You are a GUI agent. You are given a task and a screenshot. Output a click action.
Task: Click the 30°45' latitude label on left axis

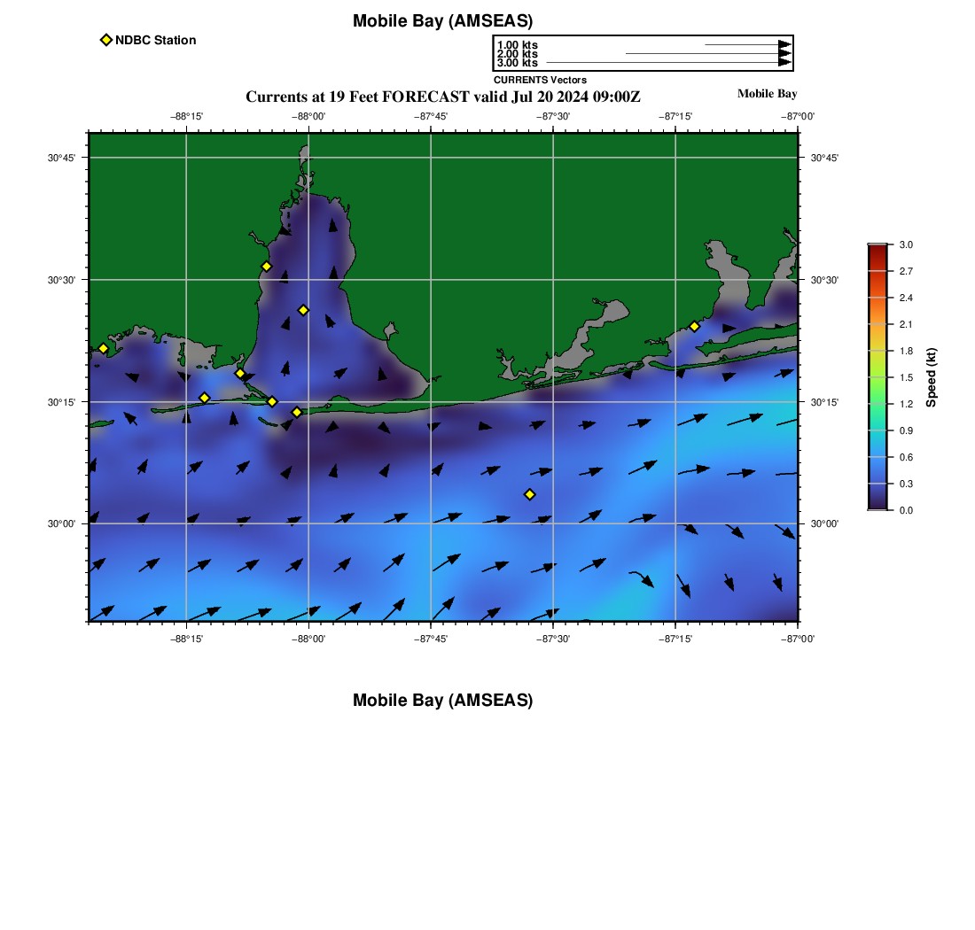coord(61,158)
